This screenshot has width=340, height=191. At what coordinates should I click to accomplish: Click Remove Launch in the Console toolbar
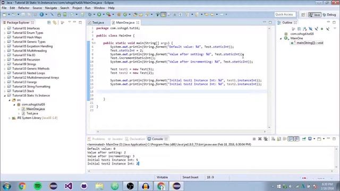[x=260, y=139]
